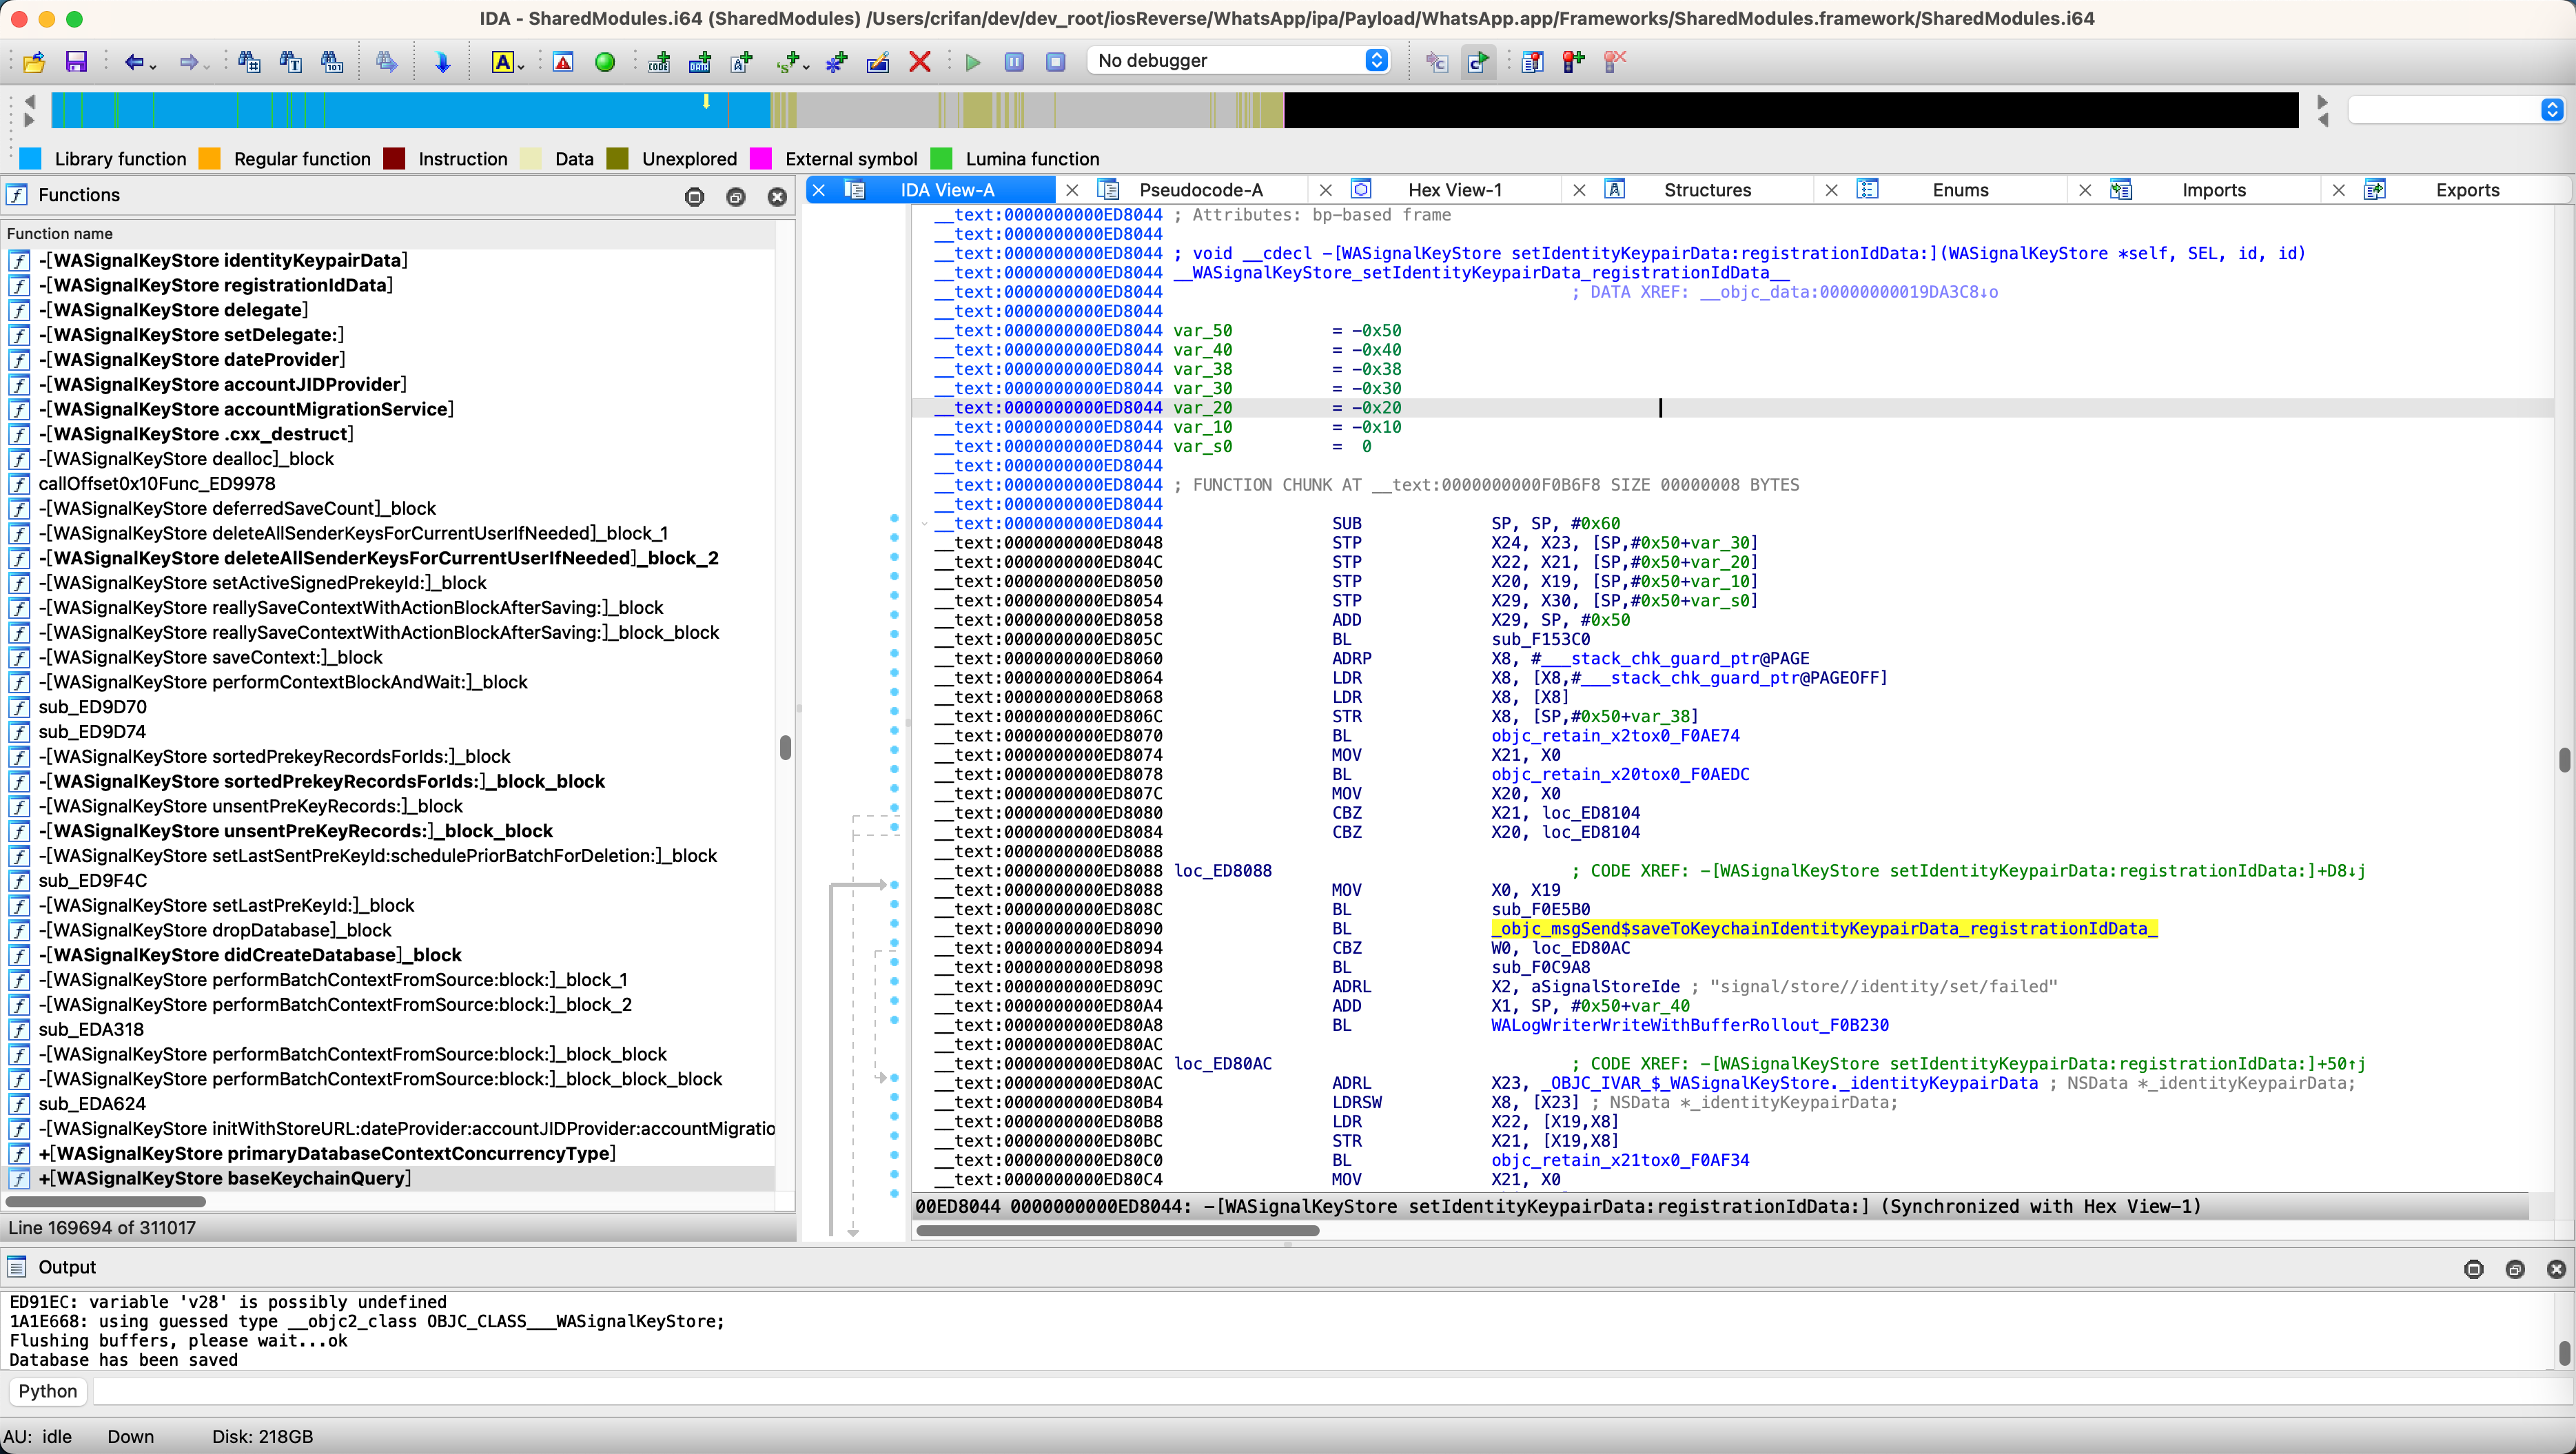Click the yellow position marker in navigation band
The image size is (2576, 1454).
(x=706, y=101)
